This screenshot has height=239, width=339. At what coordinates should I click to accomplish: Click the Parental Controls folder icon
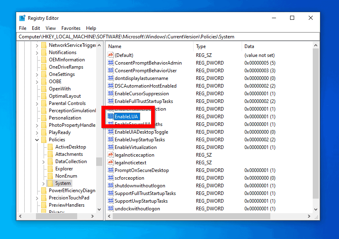[44, 103]
